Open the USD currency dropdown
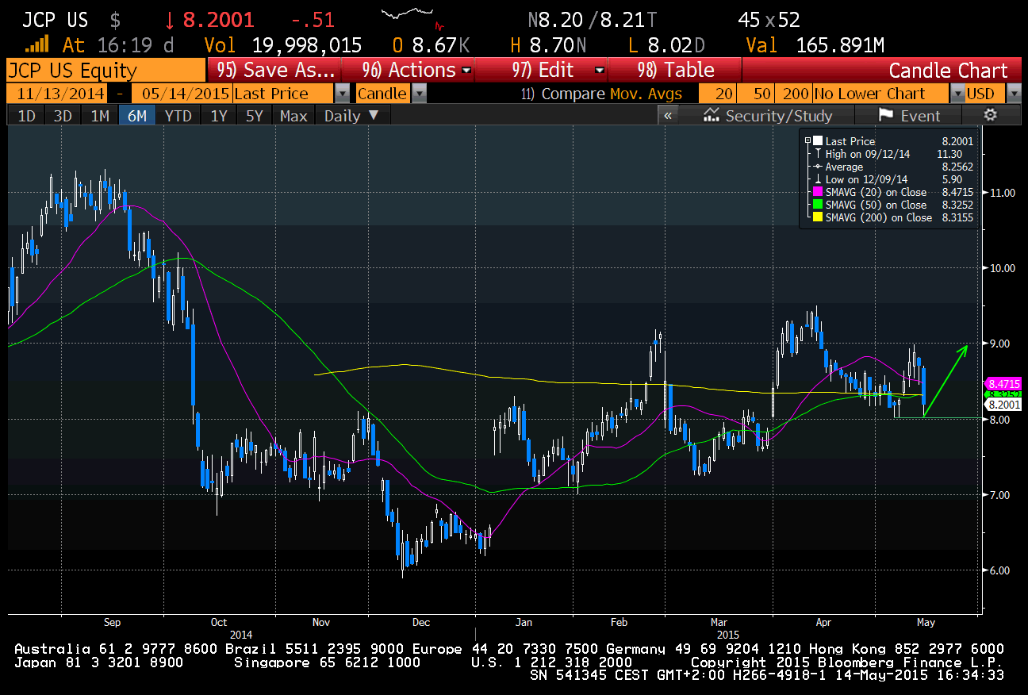The height and width of the screenshot is (695, 1028). [1014, 94]
